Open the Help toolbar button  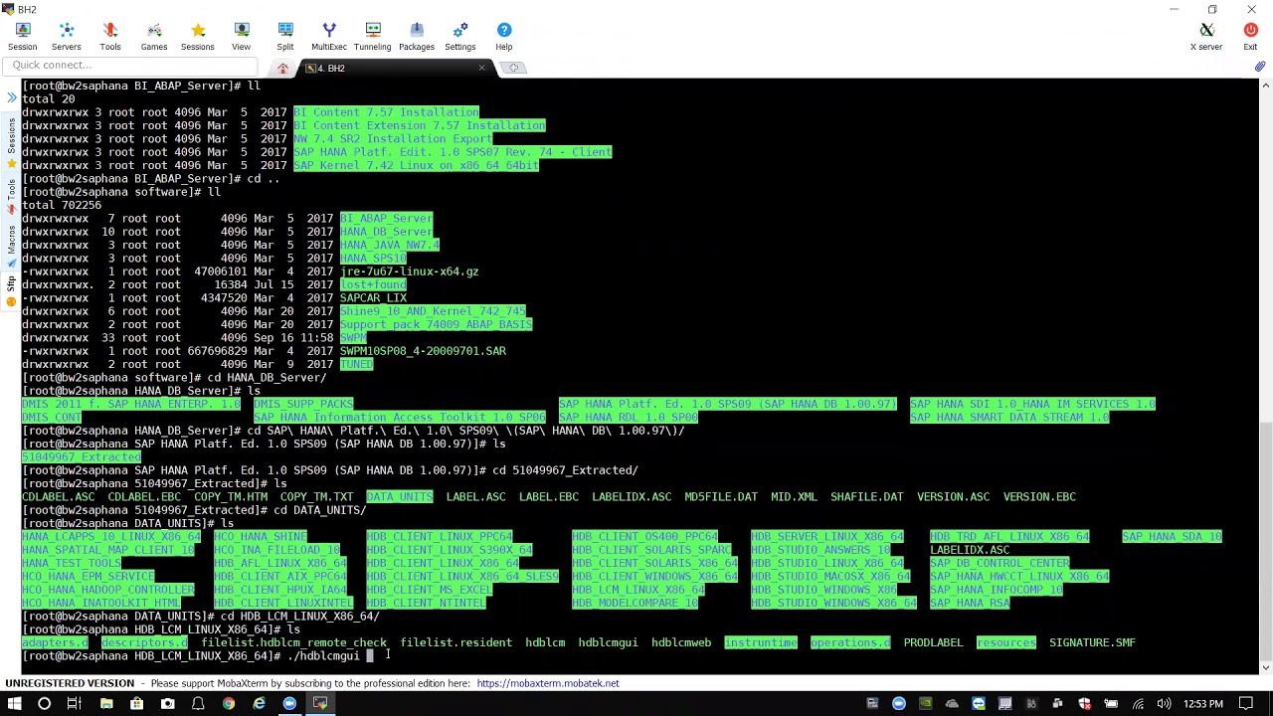[x=504, y=37]
